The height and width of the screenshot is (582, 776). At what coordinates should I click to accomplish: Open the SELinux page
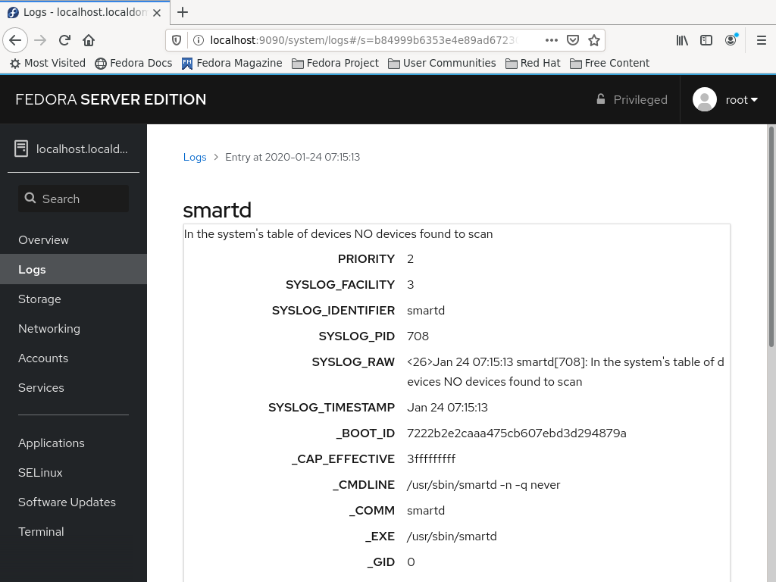click(x=74, y=473)
